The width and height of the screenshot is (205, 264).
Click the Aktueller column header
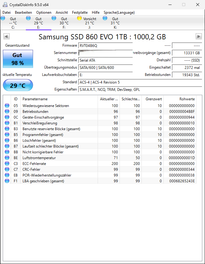(x=109, y=99)
